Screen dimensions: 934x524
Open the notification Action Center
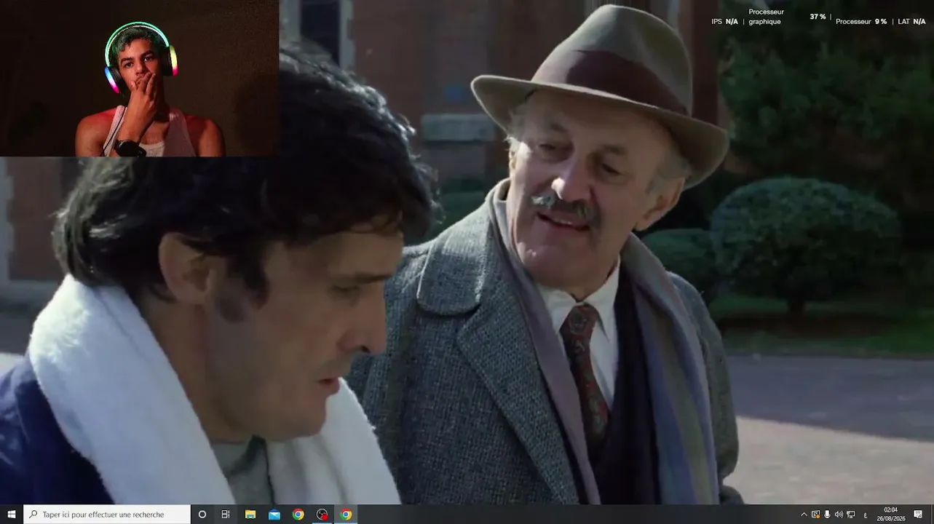[x=918, y=515]
